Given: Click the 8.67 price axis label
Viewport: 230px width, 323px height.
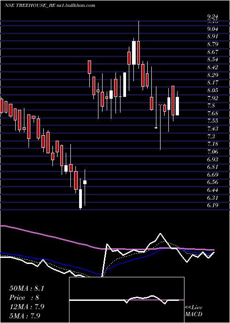Looking at the screenshot, I should click(x=213, y=52).
